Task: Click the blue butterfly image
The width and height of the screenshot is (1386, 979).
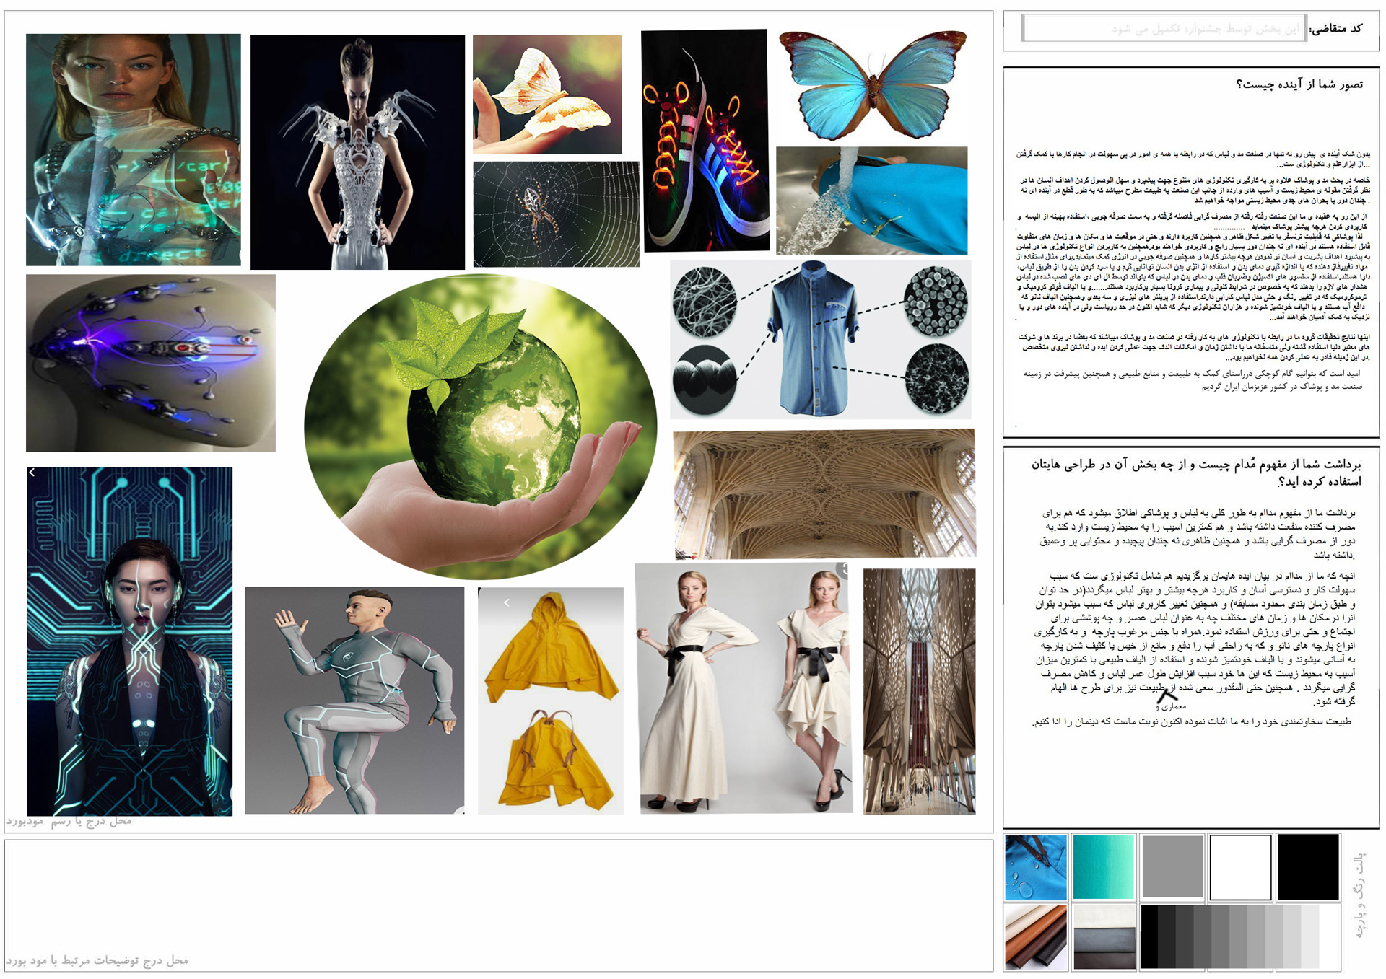Action: coord(872,85)
